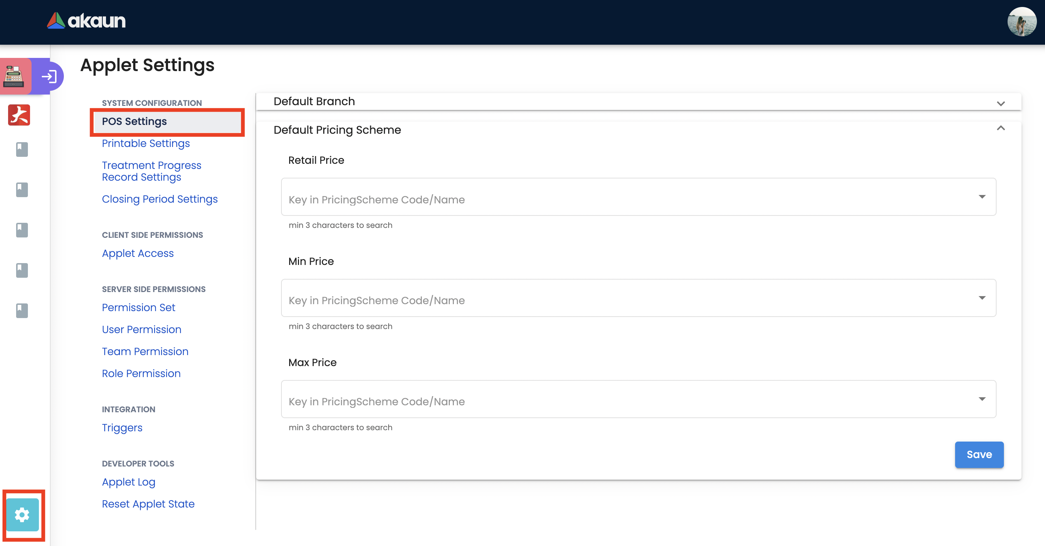Click the first gray bookmark sidebar icon
This screenshot has width=1045, height=546.
(22, 150)
